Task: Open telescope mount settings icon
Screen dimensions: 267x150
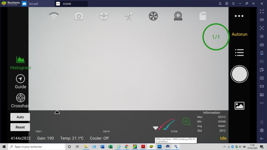Action: click(129, 16)
